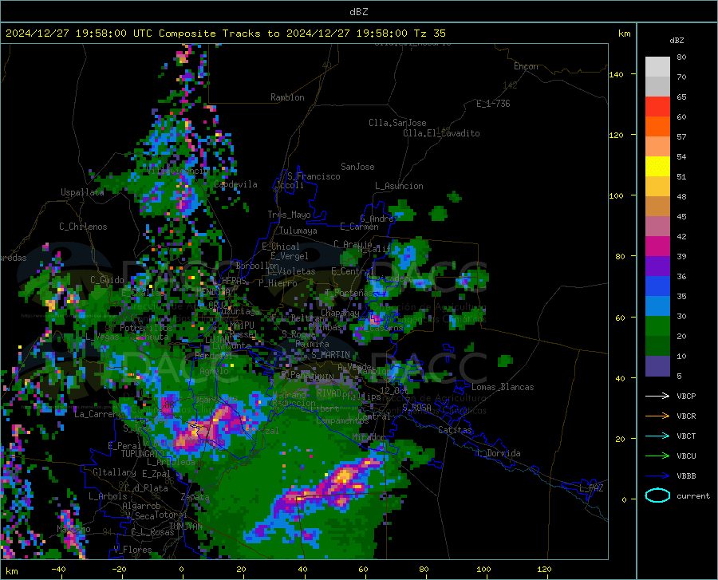The height and width of the screenshot is (580, 718).
Task: Click the 'TUPUNGATO' map label
Action: (x=143, y=454)
